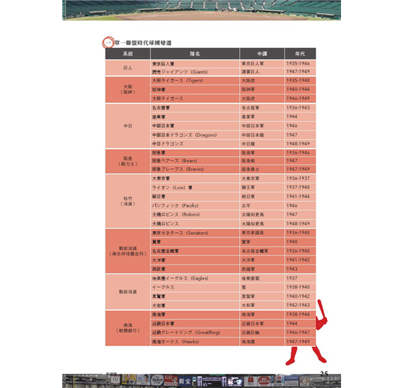The height and width of the screenshot is (388, 404).
Task: Click the 1938-1944 year cell
Action: point(300,314)
